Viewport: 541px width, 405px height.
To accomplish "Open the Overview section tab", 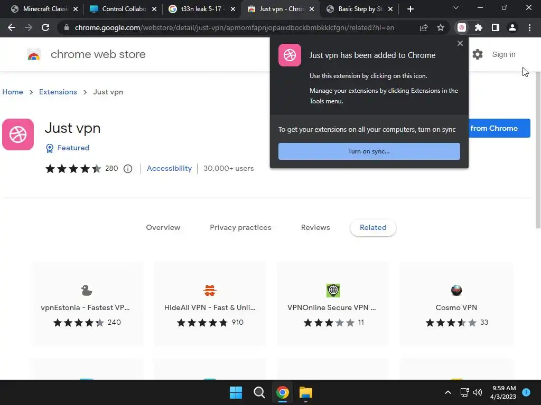I will [x=163, y=228].
